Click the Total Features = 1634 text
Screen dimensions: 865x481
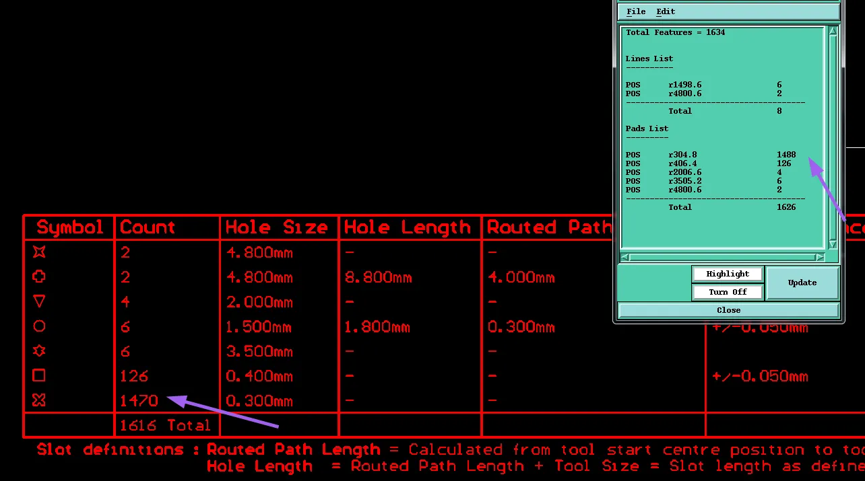click(x=676, y=32)
